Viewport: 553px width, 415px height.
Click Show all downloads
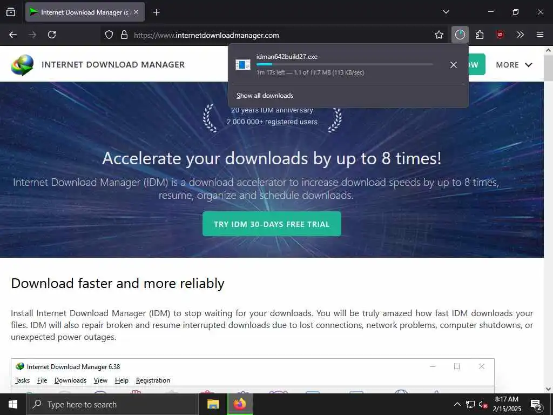click(x=265, y=96)
